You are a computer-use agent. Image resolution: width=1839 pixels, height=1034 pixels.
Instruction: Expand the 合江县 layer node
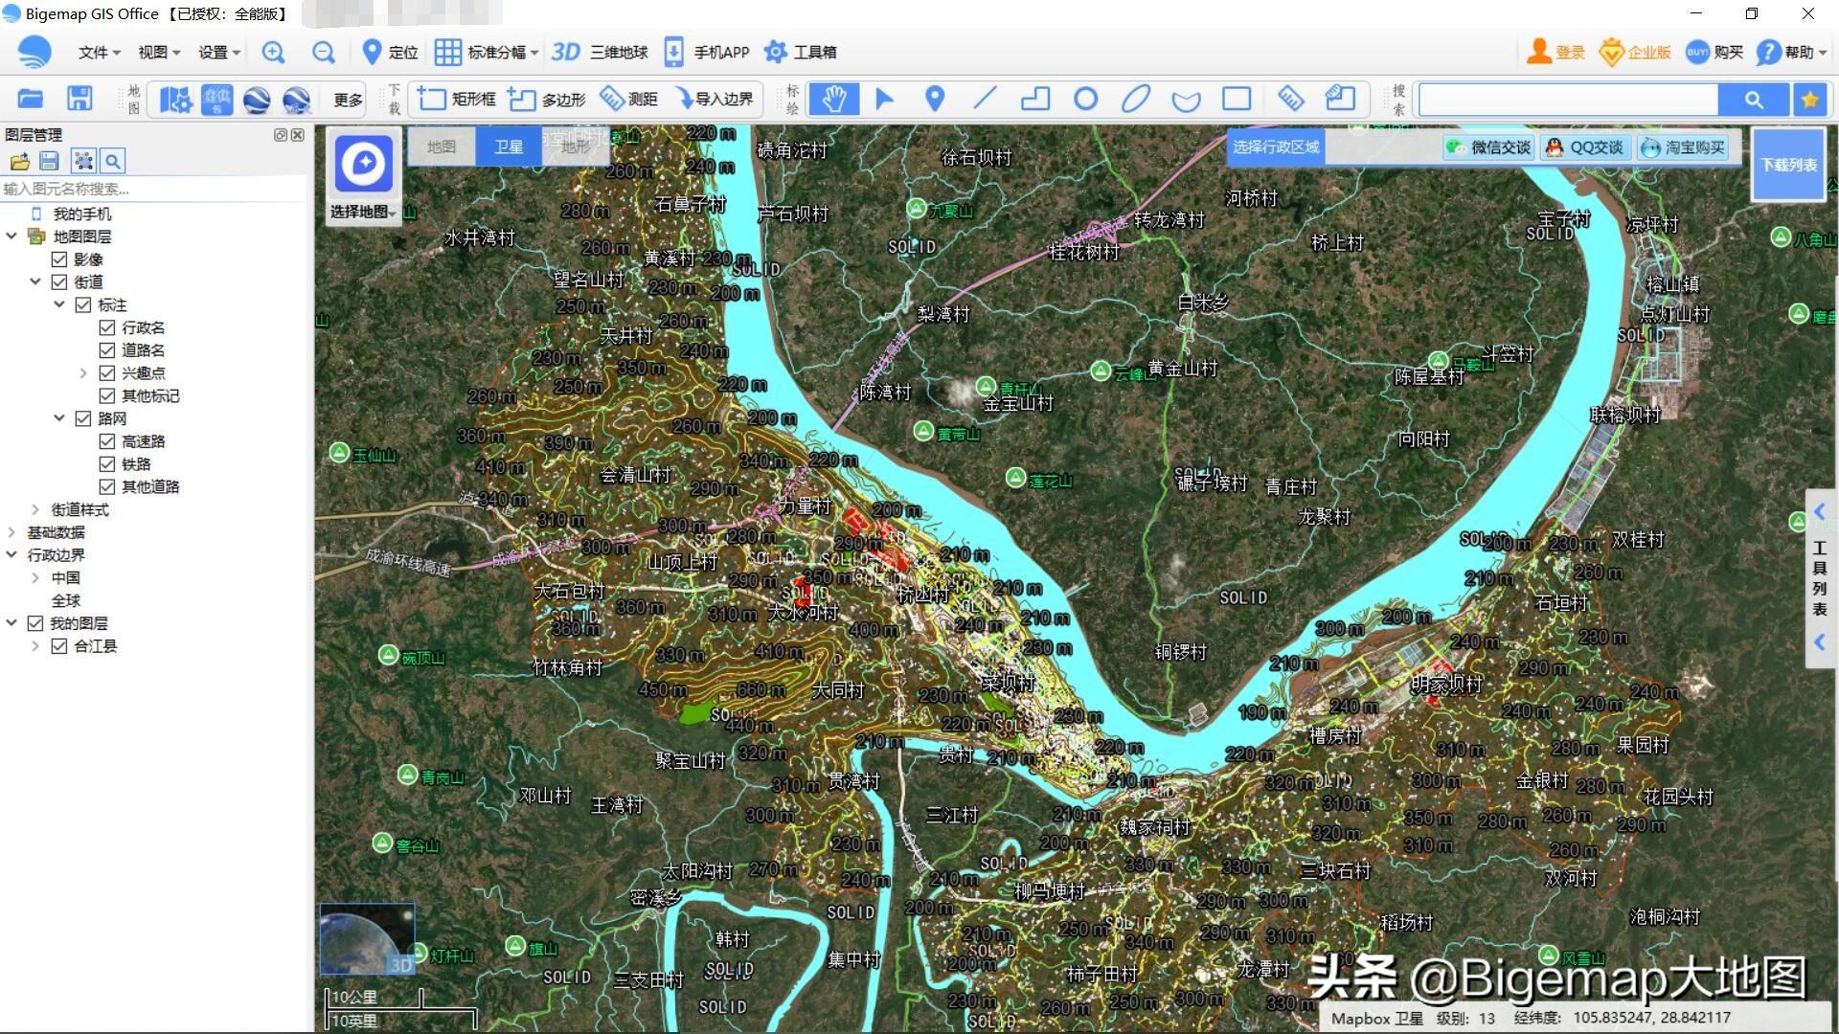pyautogui.click(x=35, y=646)
